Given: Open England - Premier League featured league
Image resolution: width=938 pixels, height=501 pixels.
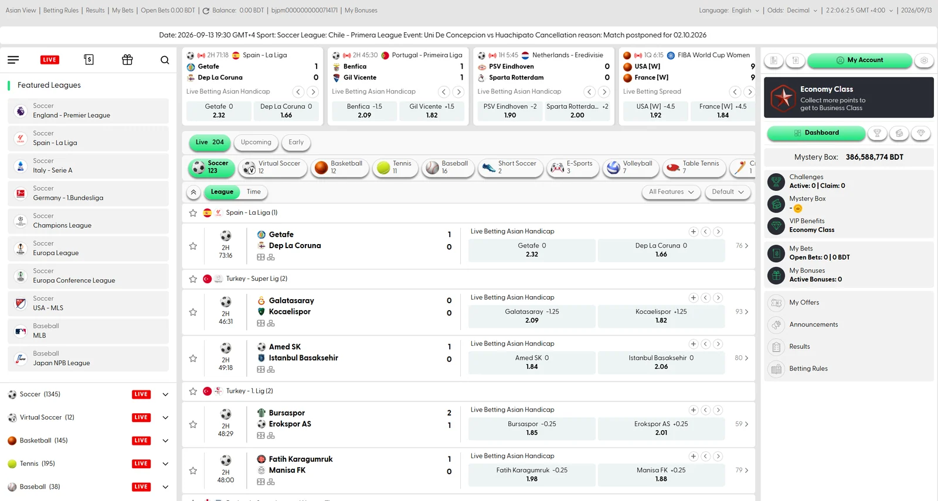Looking at the screenshot, I should pos(88,111).
